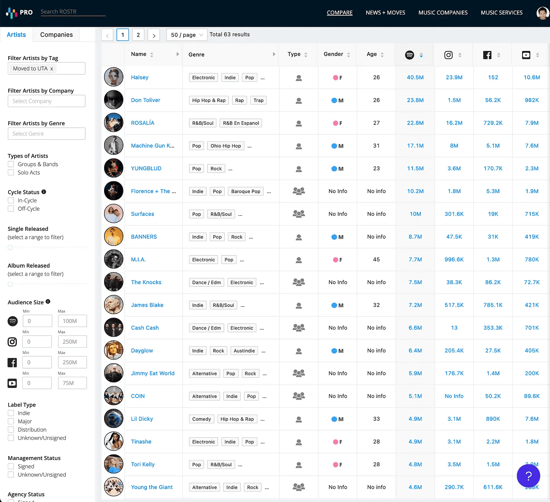Click the Spotify Max audience field

(x=72, y=321)
